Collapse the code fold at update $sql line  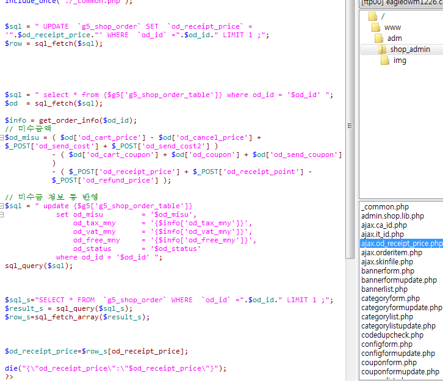2,206
